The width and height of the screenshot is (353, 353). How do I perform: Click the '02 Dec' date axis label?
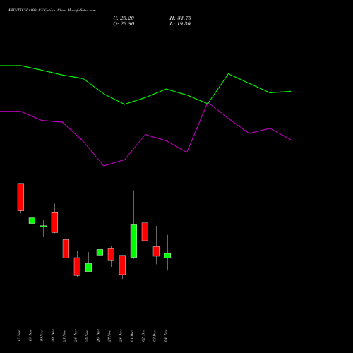point(143,336)
